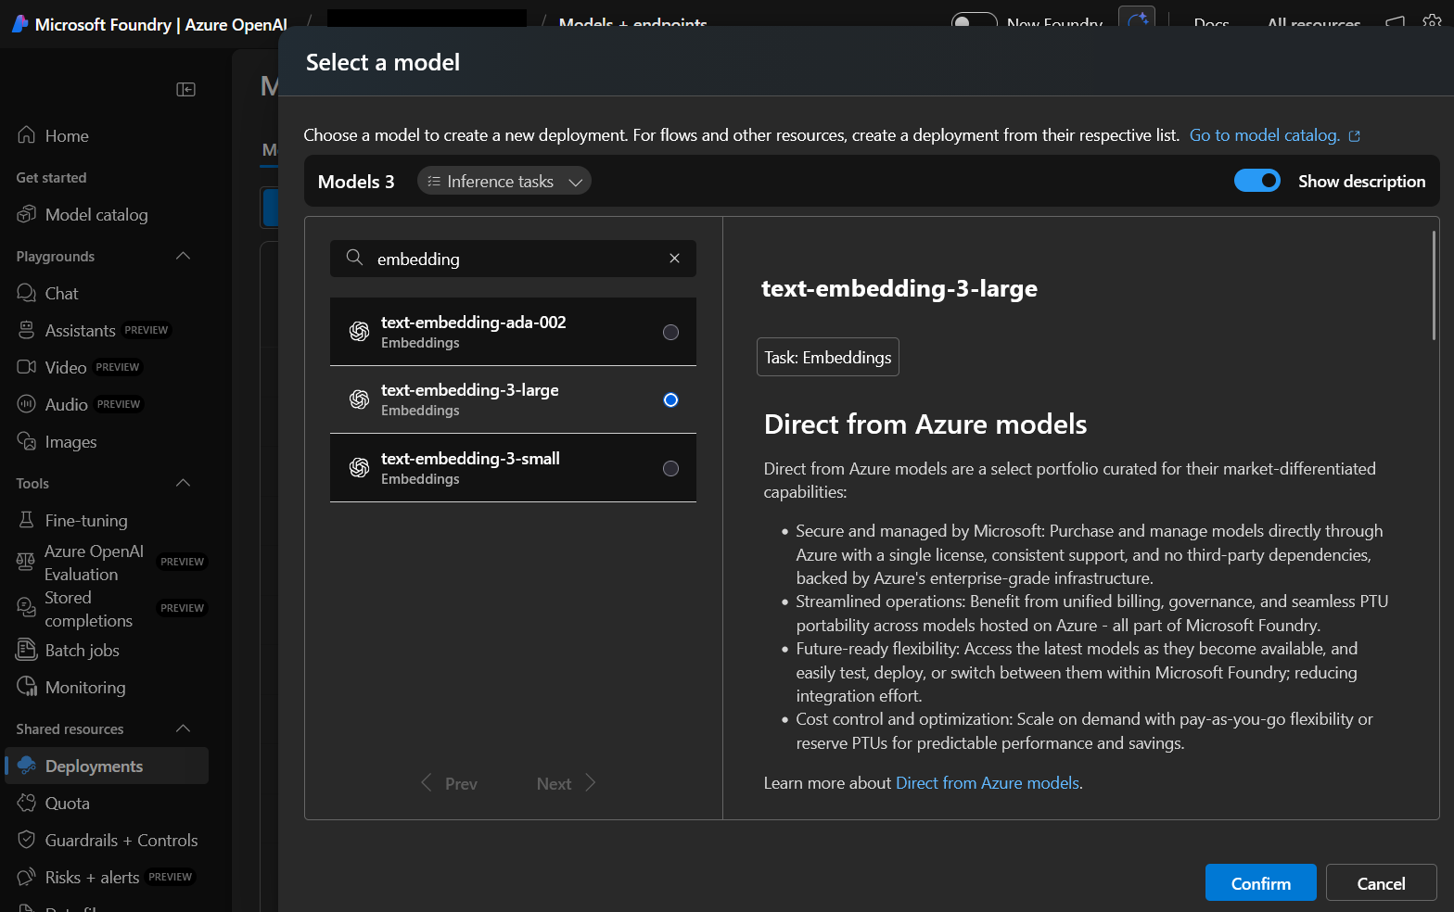
Task: Open Assistants playground via its icon
Action: 27,330
